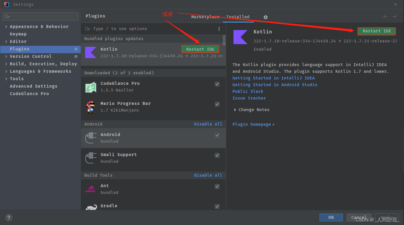
Task: Open the Issue tracker link
Action: point(249,98)
